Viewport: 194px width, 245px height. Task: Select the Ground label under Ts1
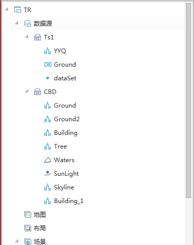point(65,65)
